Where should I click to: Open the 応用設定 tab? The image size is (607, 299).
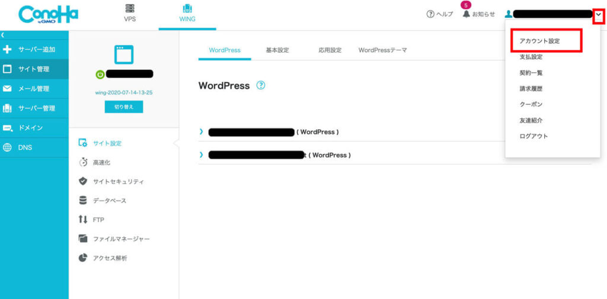click(x=330, y=50)
